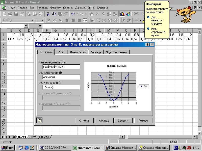Click the Currency style icon
The height and width of the screenshot is (151, 202).
click(92, 20)
